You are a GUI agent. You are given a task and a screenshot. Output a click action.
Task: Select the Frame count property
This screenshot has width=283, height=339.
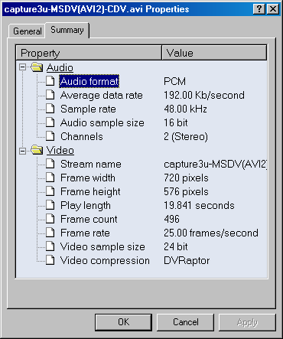click(89, 219)
